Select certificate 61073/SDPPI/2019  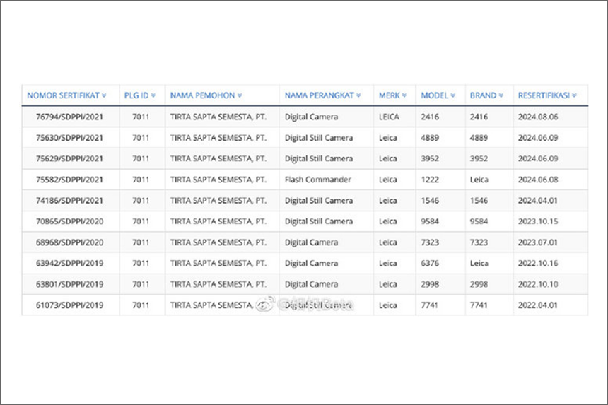(69, 305)
